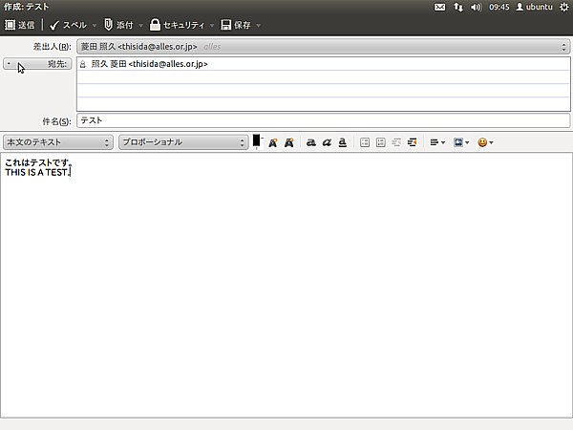Open the sound volume indicator
Screen dimensions: 573x430
(x=477, y=7)
